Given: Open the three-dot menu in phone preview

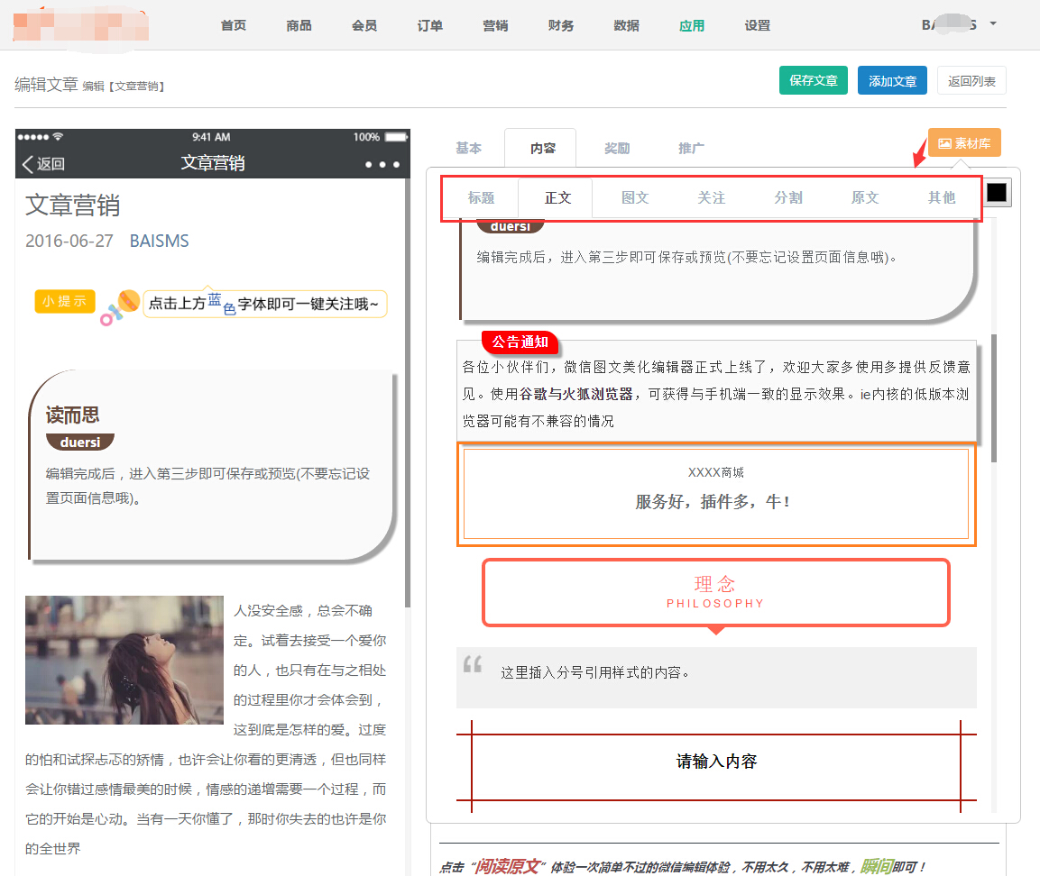Looking at the screenshot, I should click(382, 164).
